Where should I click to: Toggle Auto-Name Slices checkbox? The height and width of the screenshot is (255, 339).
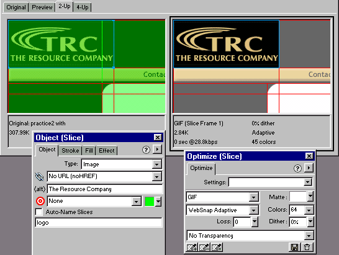pos(39,212)
